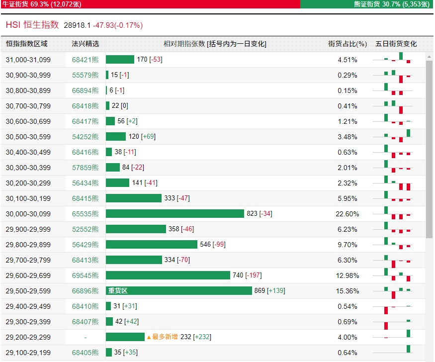
Task: Click the scrollbar up arrow
Action: (x=429, y=57)
